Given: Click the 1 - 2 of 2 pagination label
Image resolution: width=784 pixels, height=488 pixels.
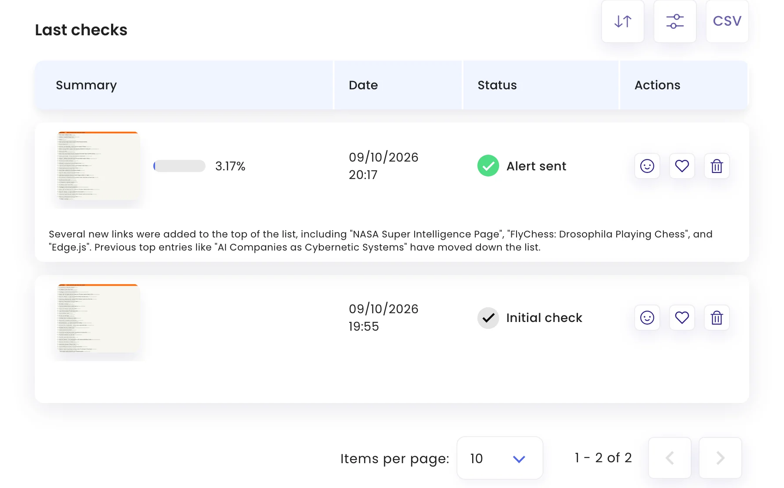Looking at the screenshot, I should click(x=603, y=458).
